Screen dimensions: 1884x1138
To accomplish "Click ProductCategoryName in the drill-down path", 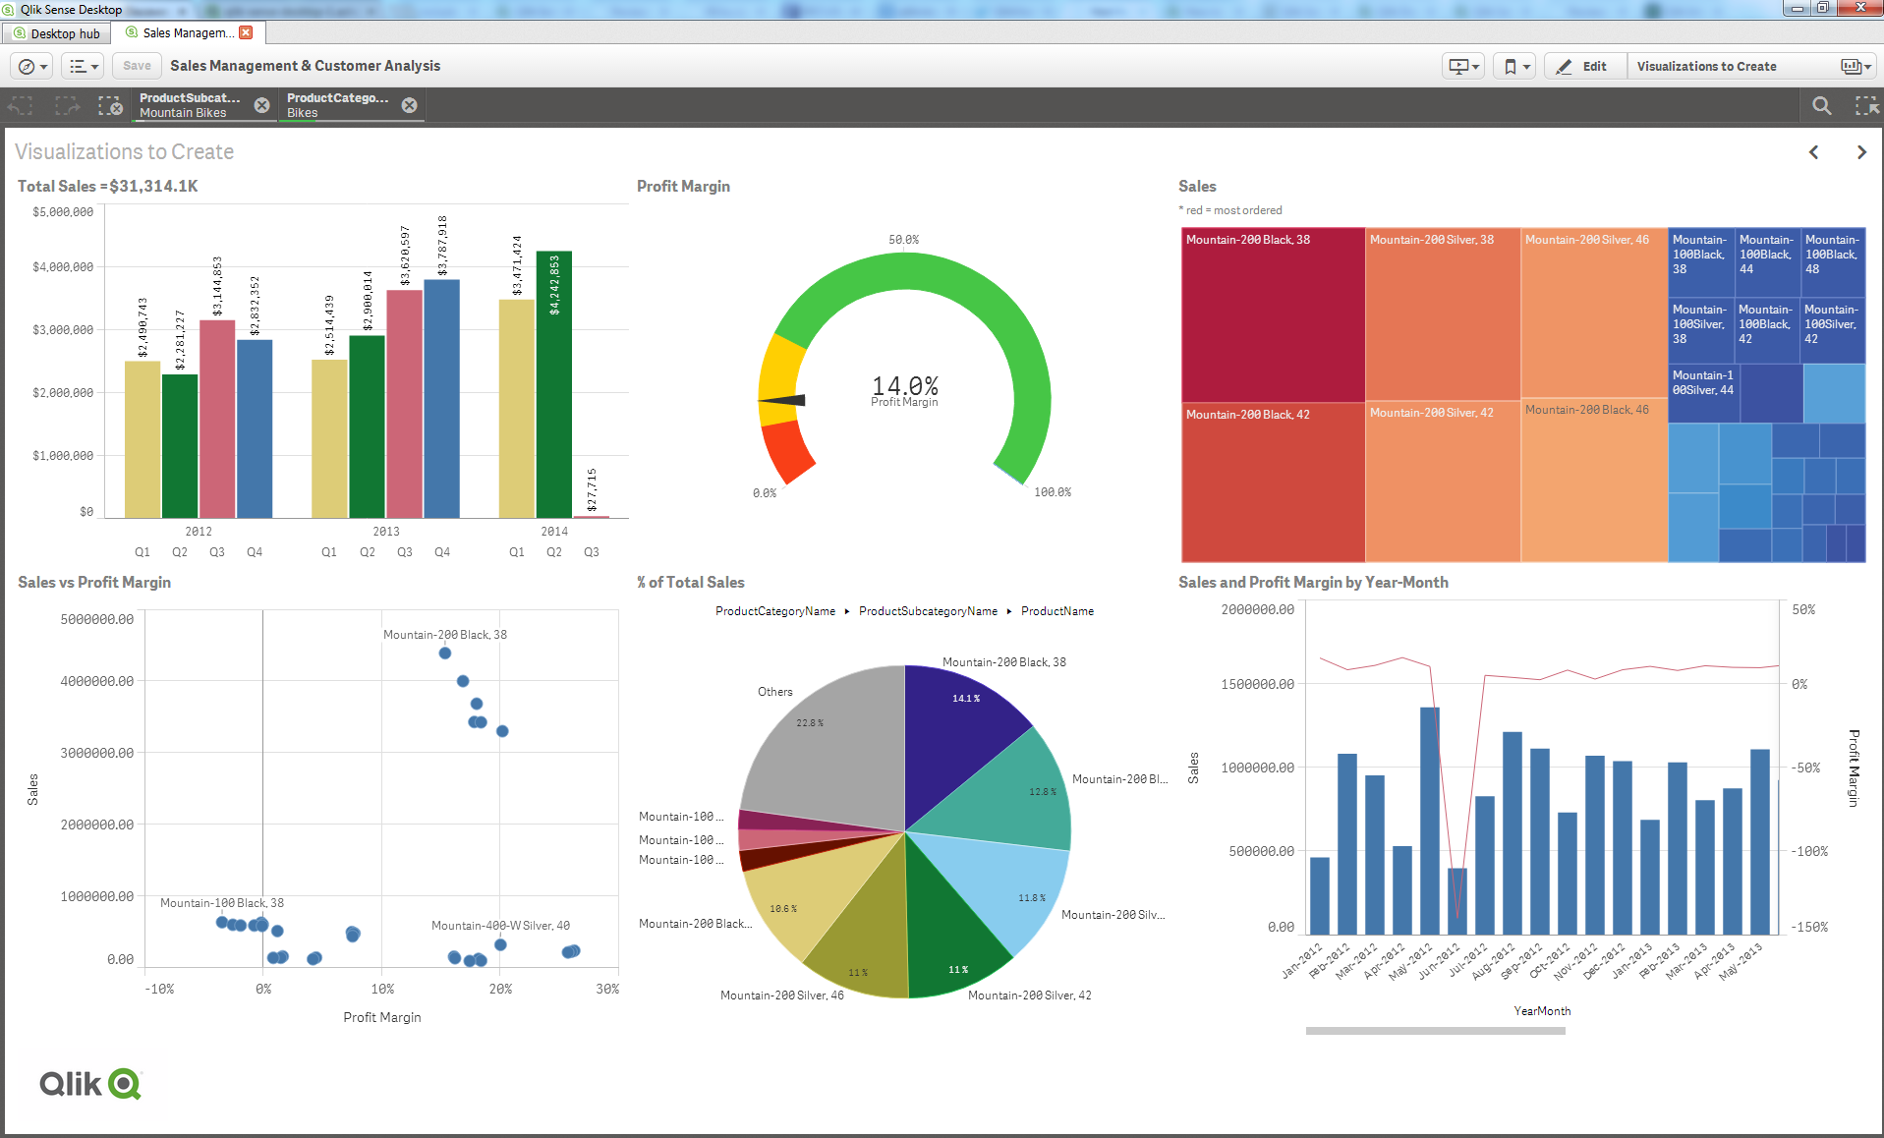I will [x=775, y=611].
